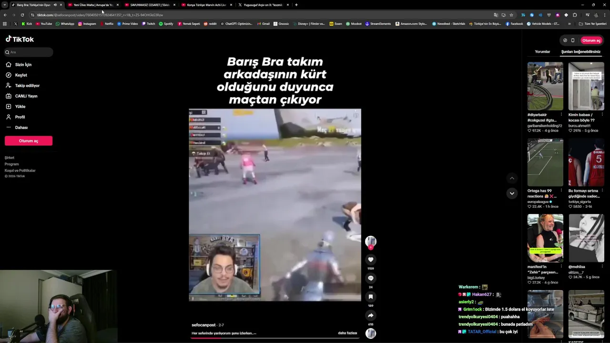The height and width of the screenshot is (343, 610).
Task: Open Kimin babası recommended video thumbnail
Action: coord(586,86)
